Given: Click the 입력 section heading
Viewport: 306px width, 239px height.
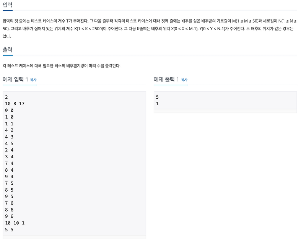Looking at the screenshot, I should click(x=8, y=5).
